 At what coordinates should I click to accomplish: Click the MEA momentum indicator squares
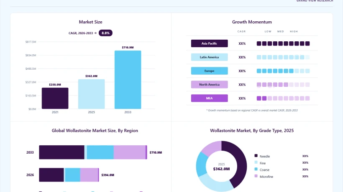(283, 99)
